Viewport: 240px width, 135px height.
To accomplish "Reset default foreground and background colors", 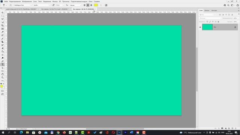I will point(1,84).
